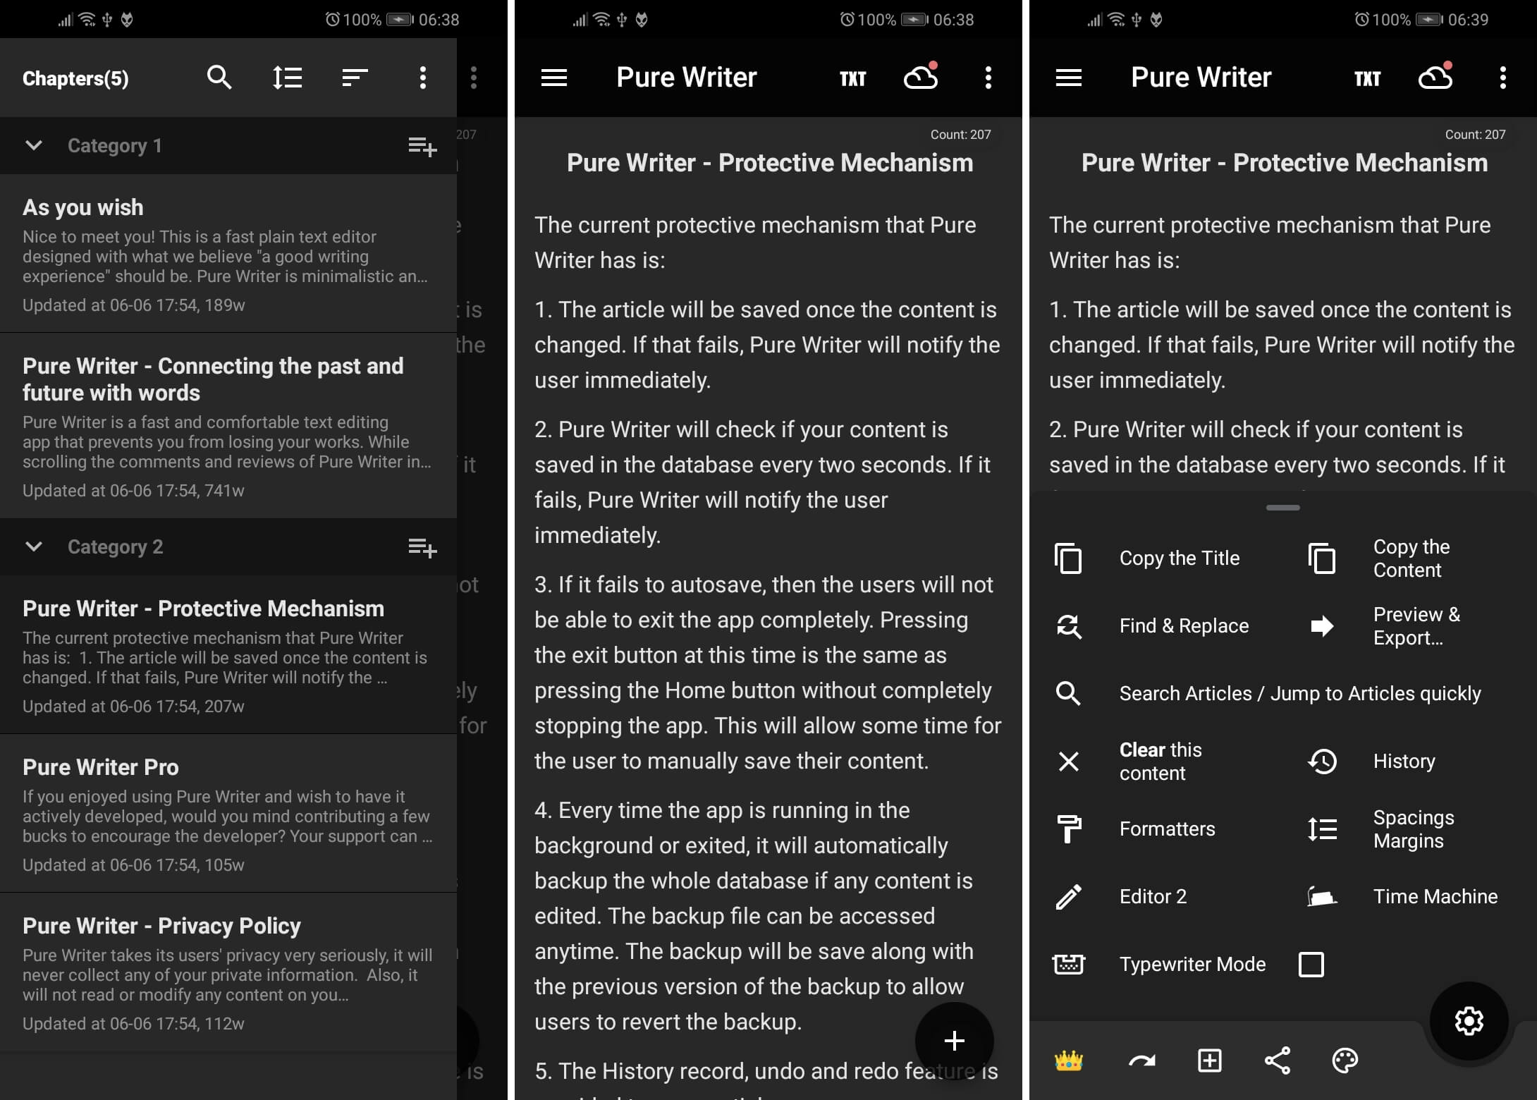Select Find & Replace from the menu
This screenshot has width=1537, height=1100.
1183,625
